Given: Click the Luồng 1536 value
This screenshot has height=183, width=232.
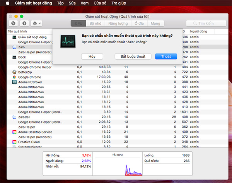Looking at the screenshot, I should [x=186, y=155].
